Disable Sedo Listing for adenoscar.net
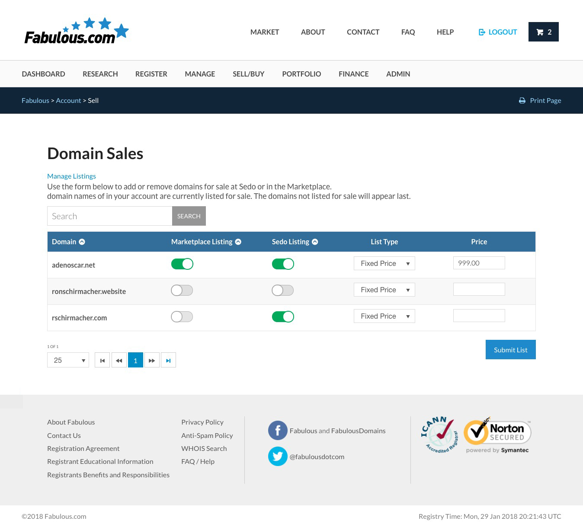The width and height of the screenshot is (583, 527). click(283, 264)
